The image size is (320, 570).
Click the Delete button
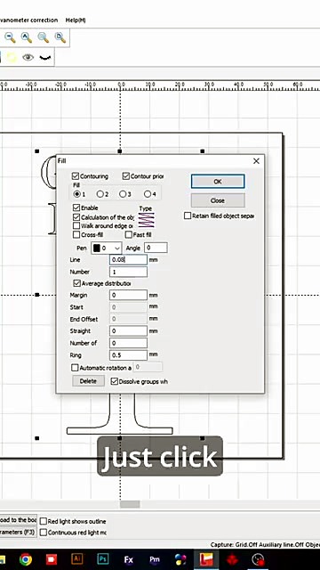[88, 381]
